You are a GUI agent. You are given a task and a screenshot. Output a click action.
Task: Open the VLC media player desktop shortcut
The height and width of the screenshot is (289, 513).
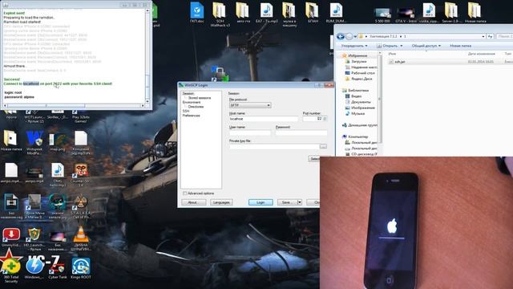click(x=80, y=238)
